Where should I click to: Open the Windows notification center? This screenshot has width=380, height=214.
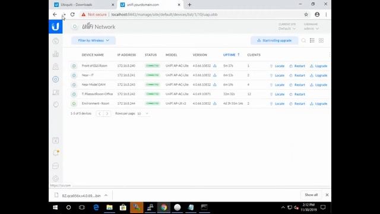point(323,207)
